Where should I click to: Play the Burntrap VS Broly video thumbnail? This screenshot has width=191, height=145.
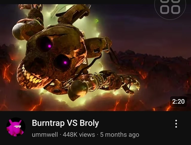(x=96, y=58)
